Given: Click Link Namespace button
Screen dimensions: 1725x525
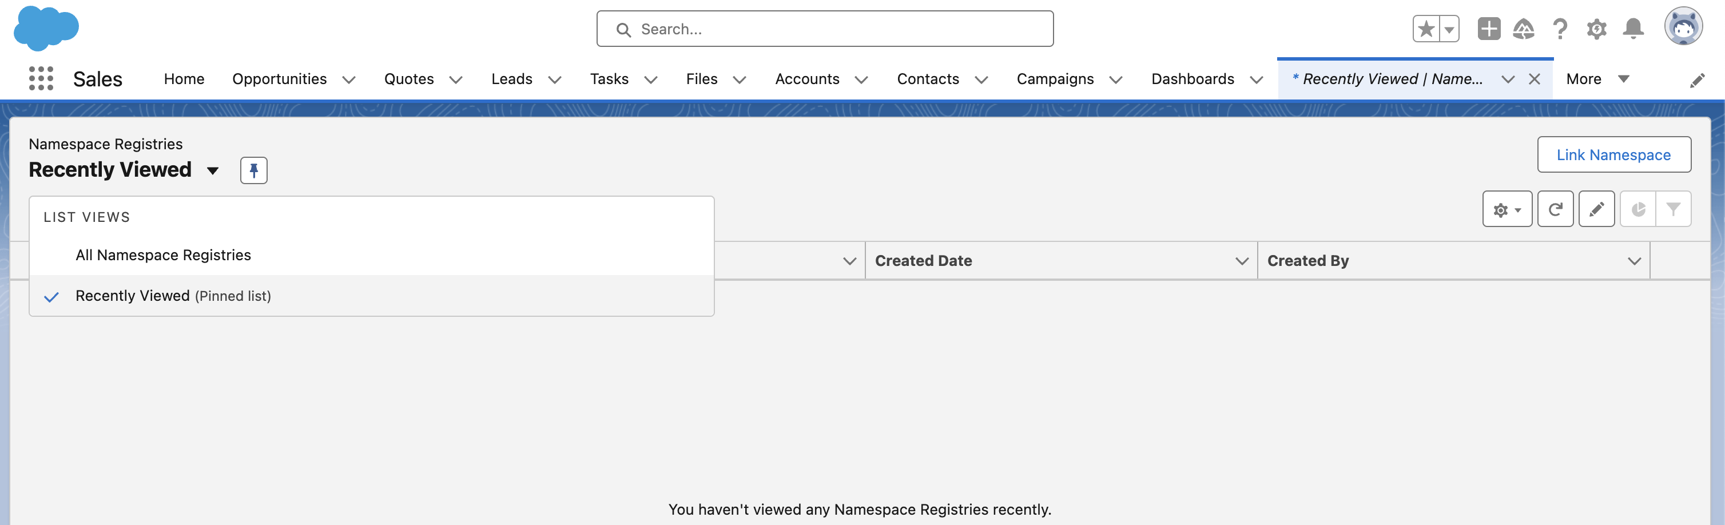Looking at the screenshot, I should pos(1614,154).
